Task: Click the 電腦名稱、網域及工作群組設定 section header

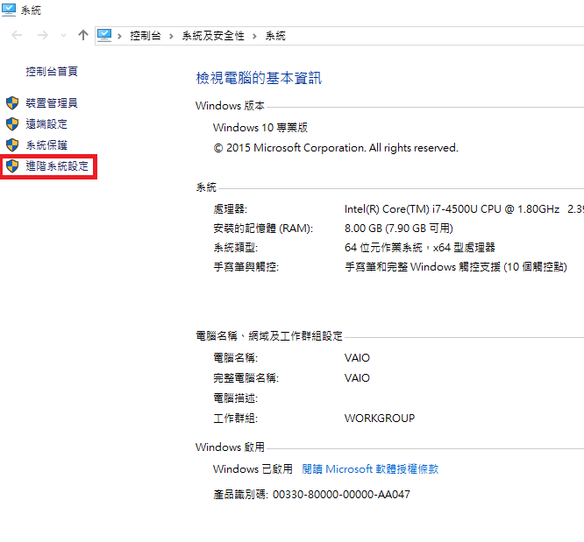Action: coord(269,336)
